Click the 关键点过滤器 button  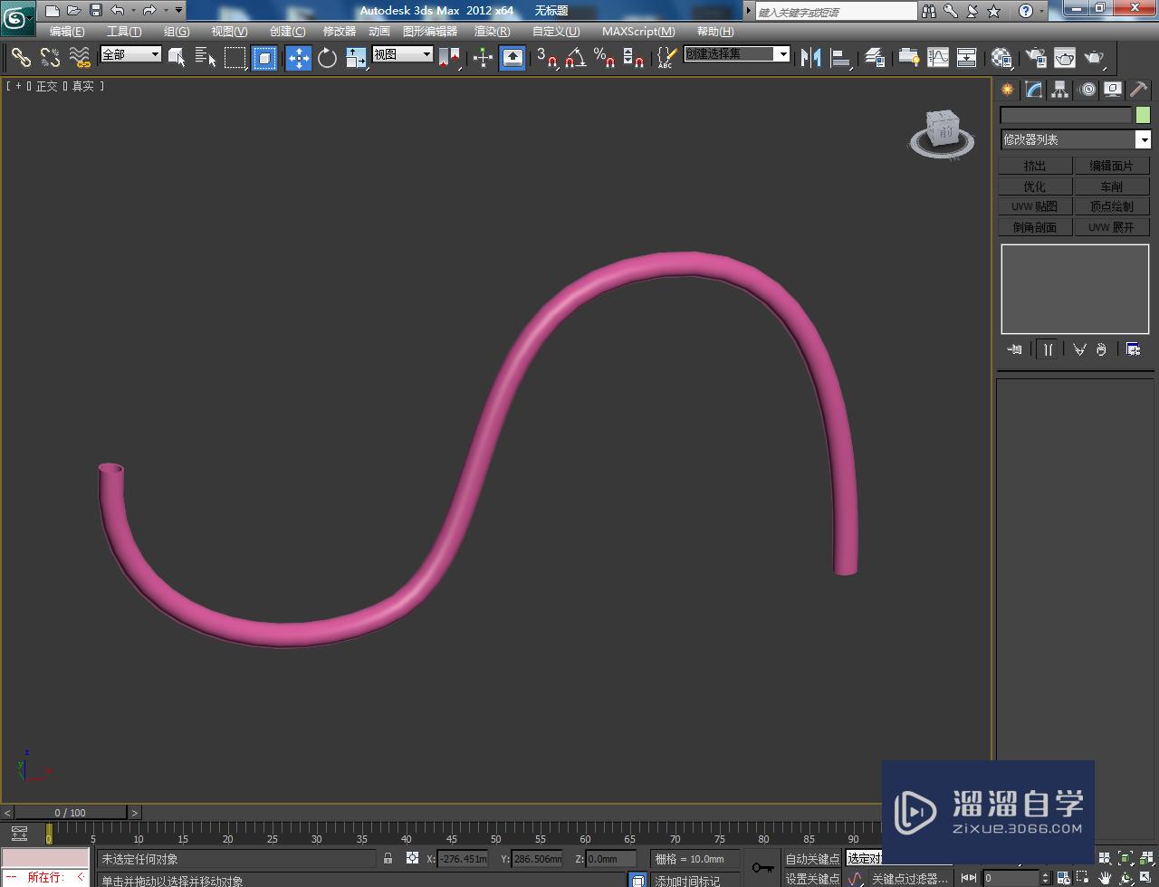click(x=909, y=879)
